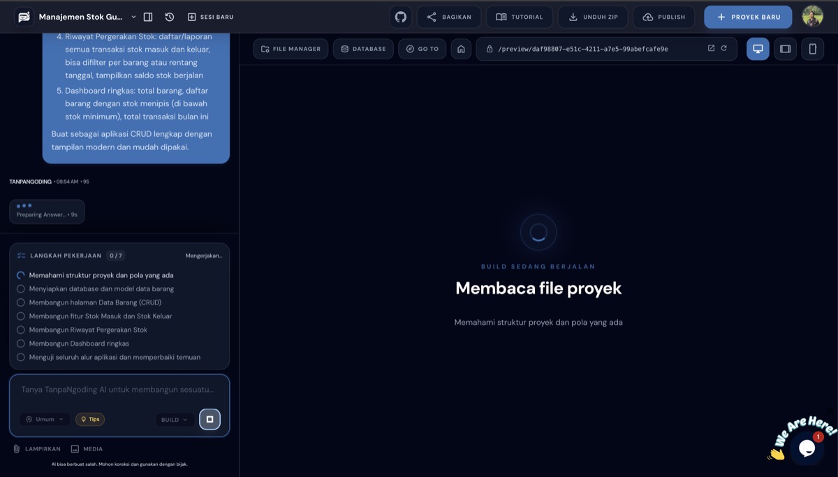838x477 pixels.
Task: Open the GitHub integration icon
Action: pos(401,17)
